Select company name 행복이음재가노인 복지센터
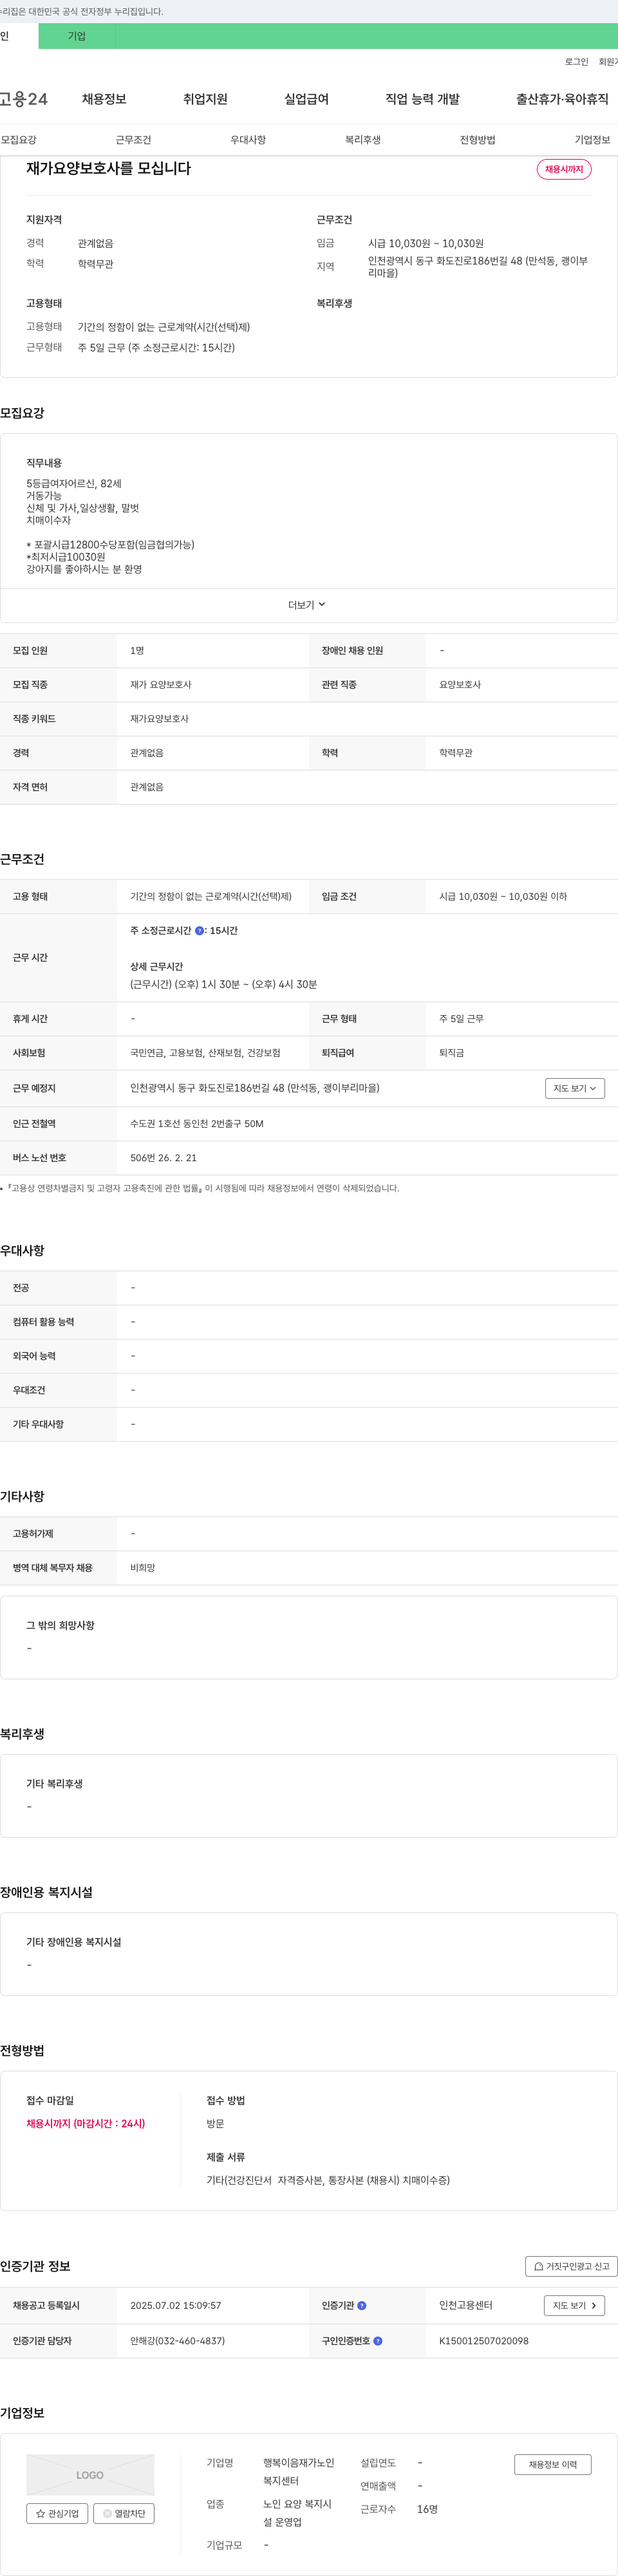Screen dimensions: 618x2576 click(299, 2472)
